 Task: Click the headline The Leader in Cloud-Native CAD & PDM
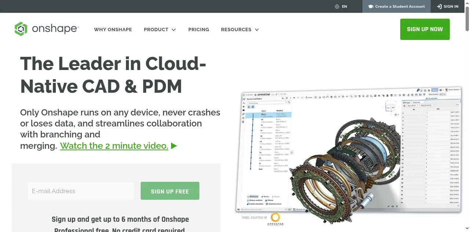coord(113,75)
